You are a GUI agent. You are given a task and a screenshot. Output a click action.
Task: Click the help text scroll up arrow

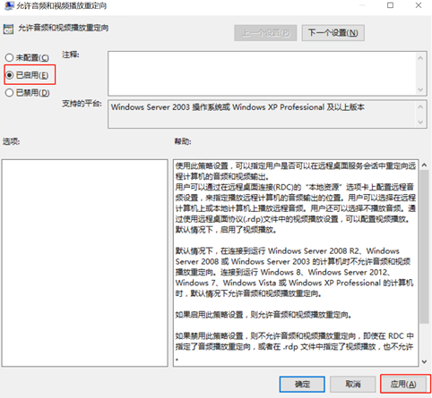tap(424, 165)
